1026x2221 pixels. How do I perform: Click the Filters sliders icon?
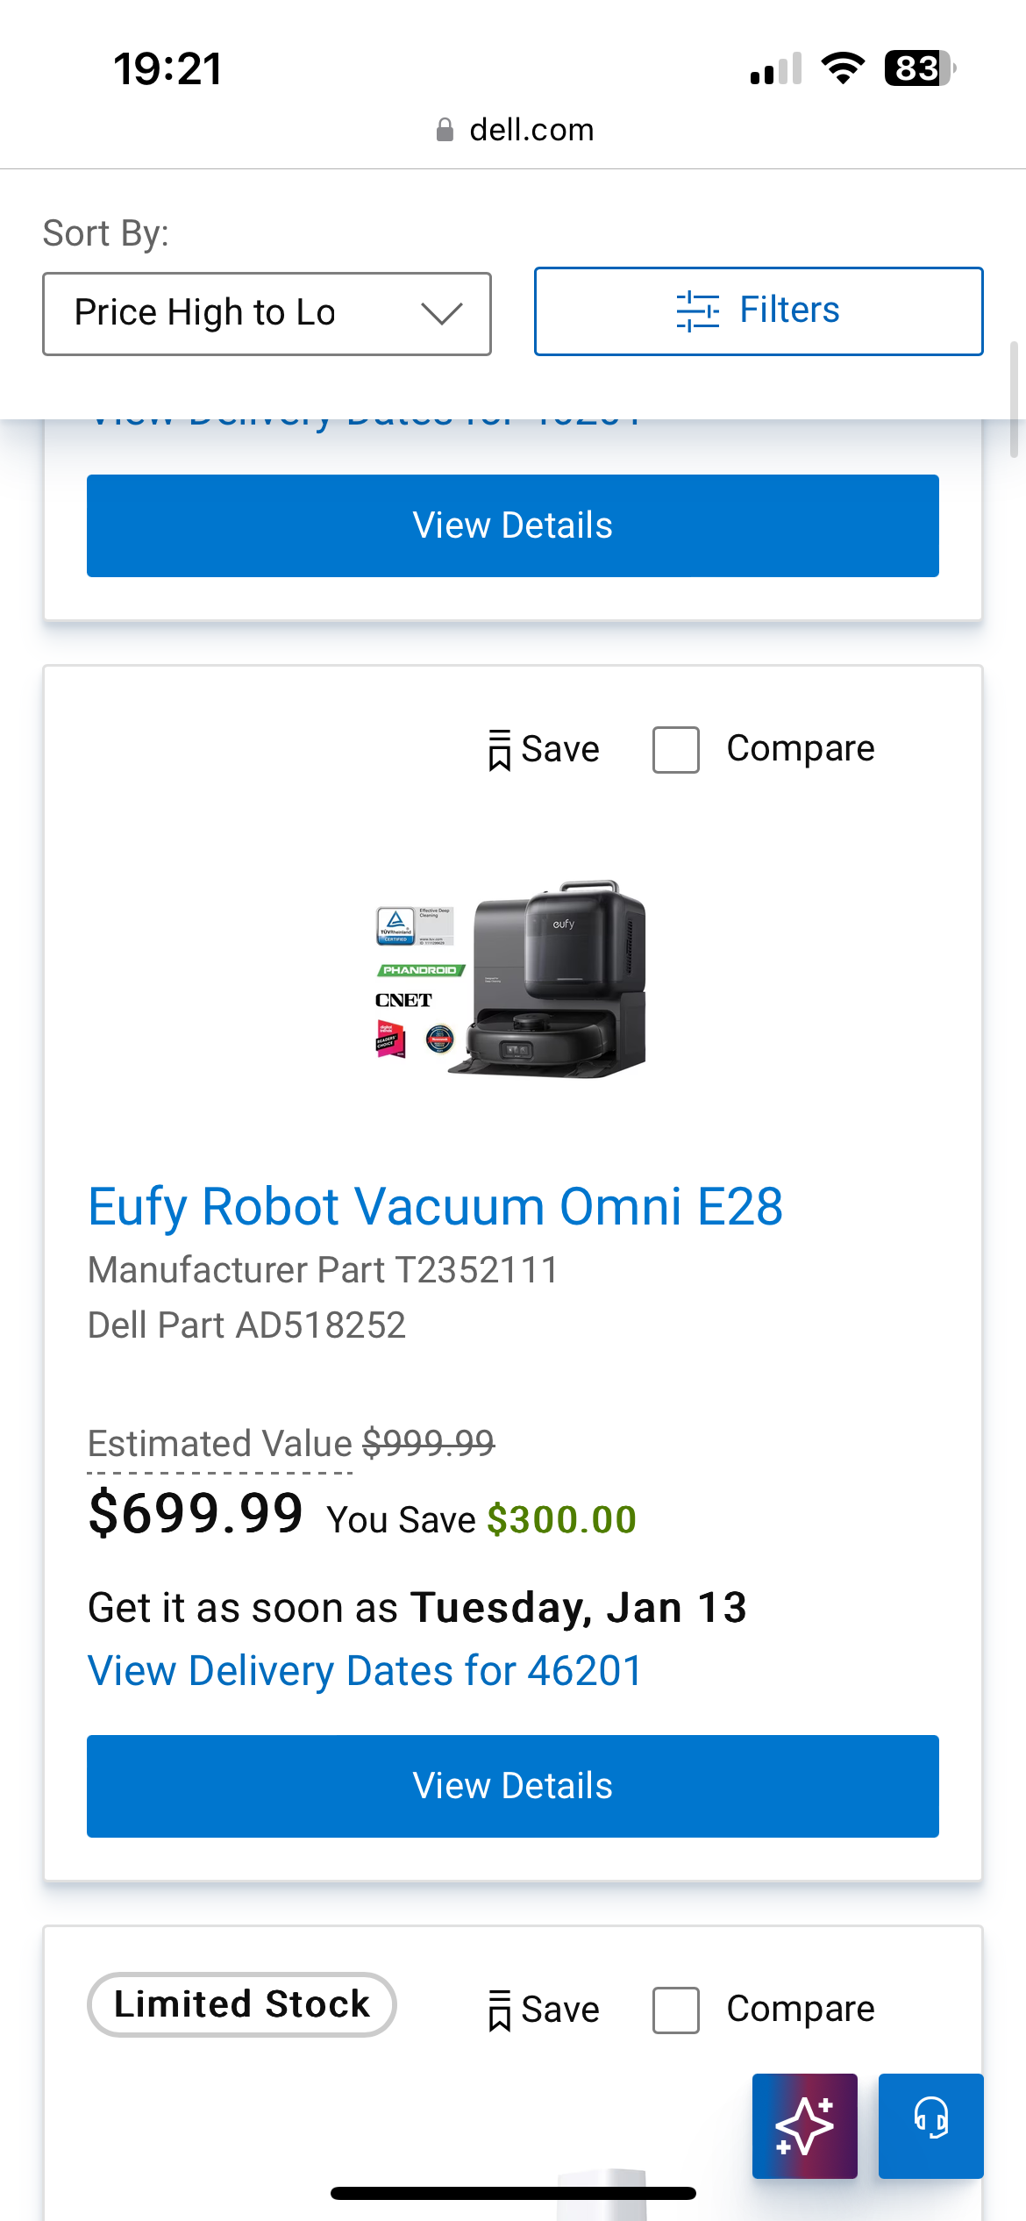[x=697, y=311]
